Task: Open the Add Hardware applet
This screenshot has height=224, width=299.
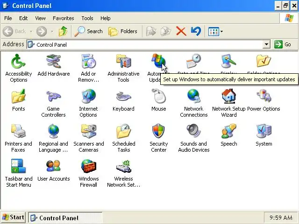Action: 54,61
